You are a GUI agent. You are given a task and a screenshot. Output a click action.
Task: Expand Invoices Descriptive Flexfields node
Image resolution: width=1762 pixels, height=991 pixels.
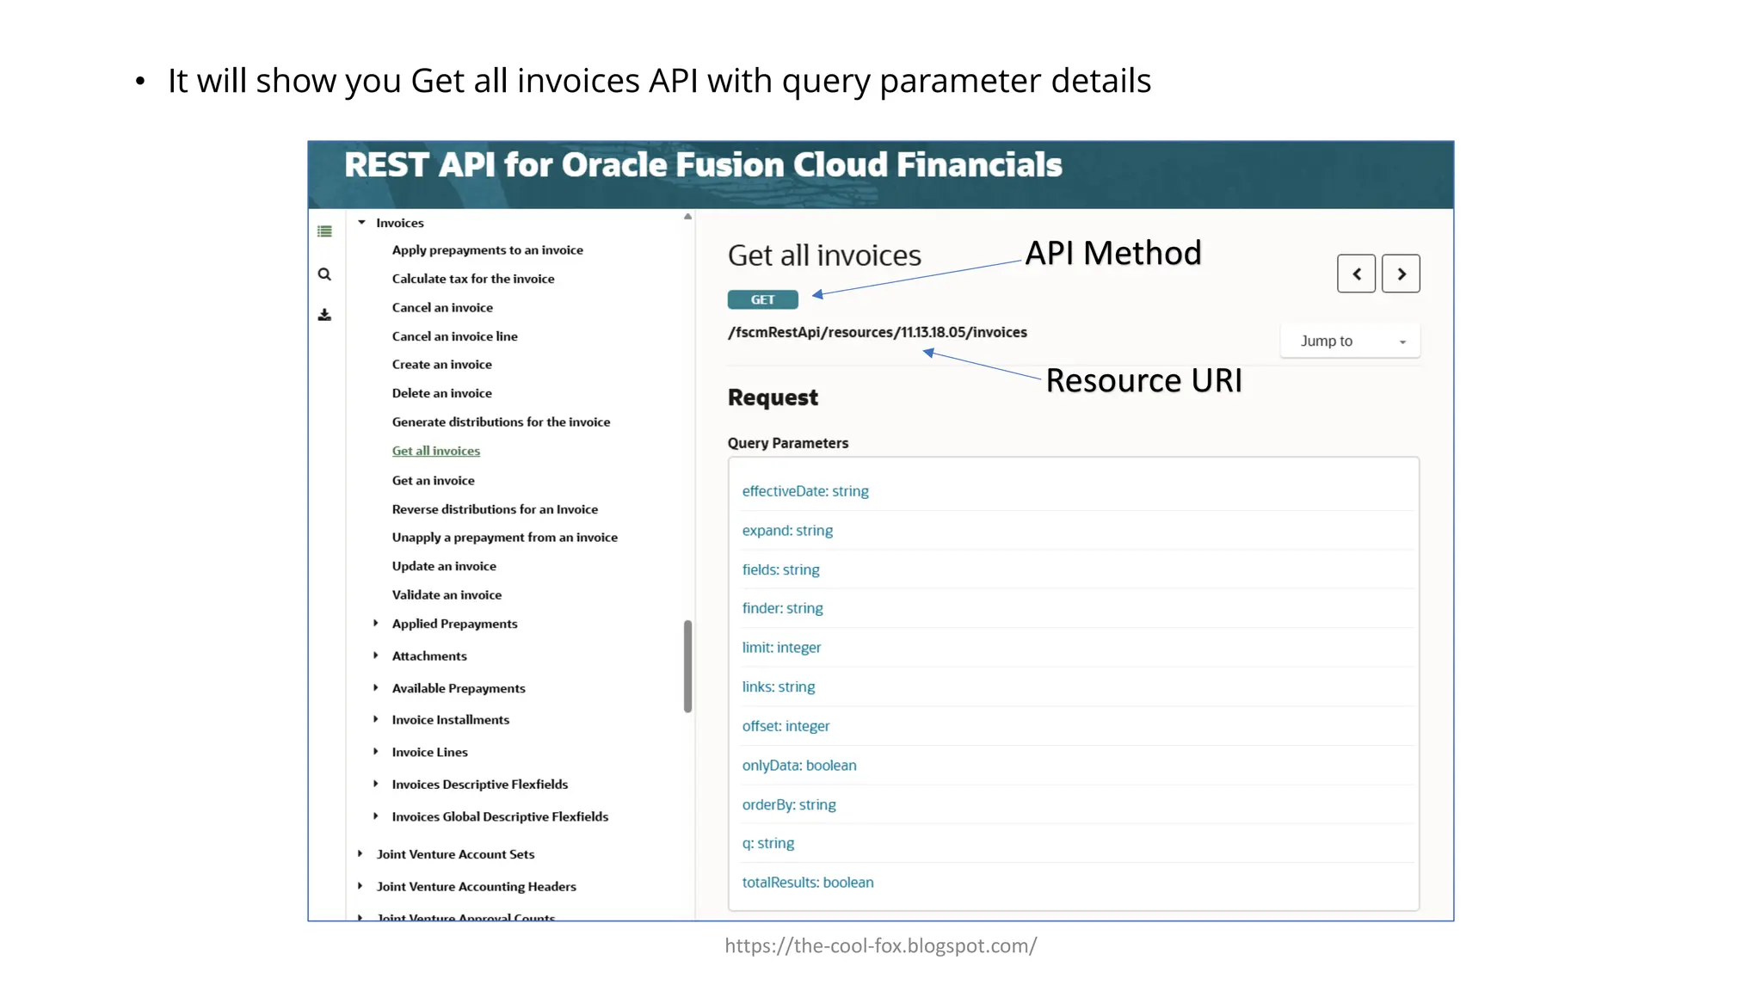tap(376, 784)
